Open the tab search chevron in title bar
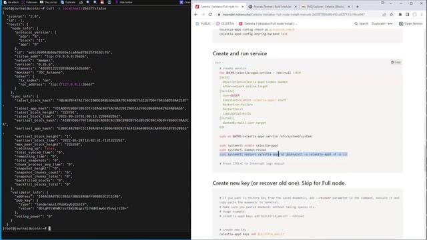 pos(391,3)
